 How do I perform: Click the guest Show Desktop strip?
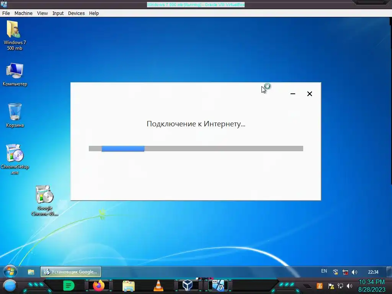pos(389,272)
